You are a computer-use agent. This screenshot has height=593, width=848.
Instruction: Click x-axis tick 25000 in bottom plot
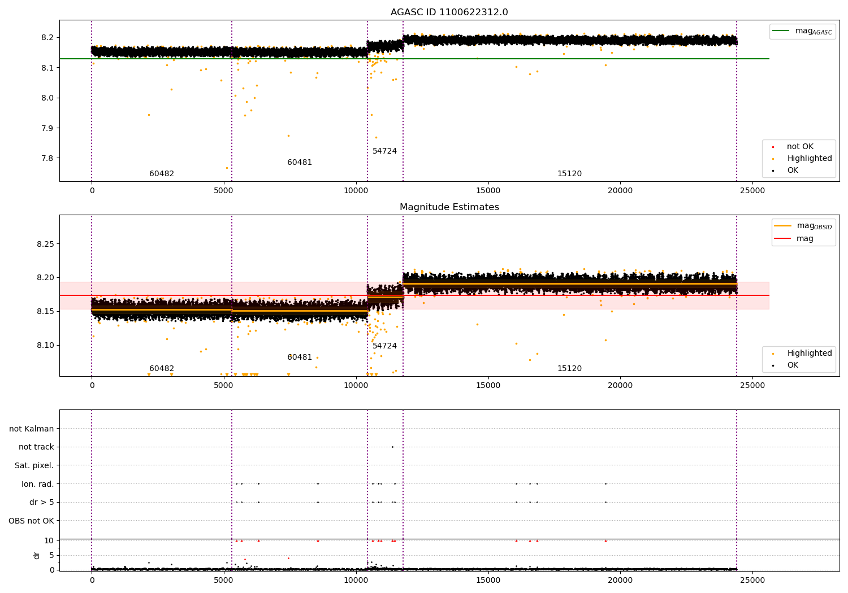(x=752, y=581)
